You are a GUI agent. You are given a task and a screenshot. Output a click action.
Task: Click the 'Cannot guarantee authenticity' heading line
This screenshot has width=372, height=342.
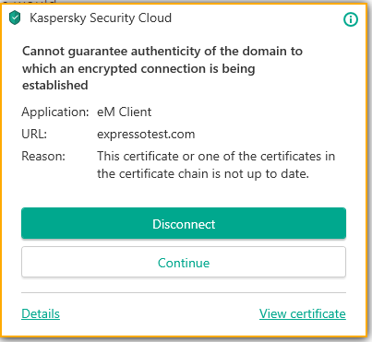(162, 51)
